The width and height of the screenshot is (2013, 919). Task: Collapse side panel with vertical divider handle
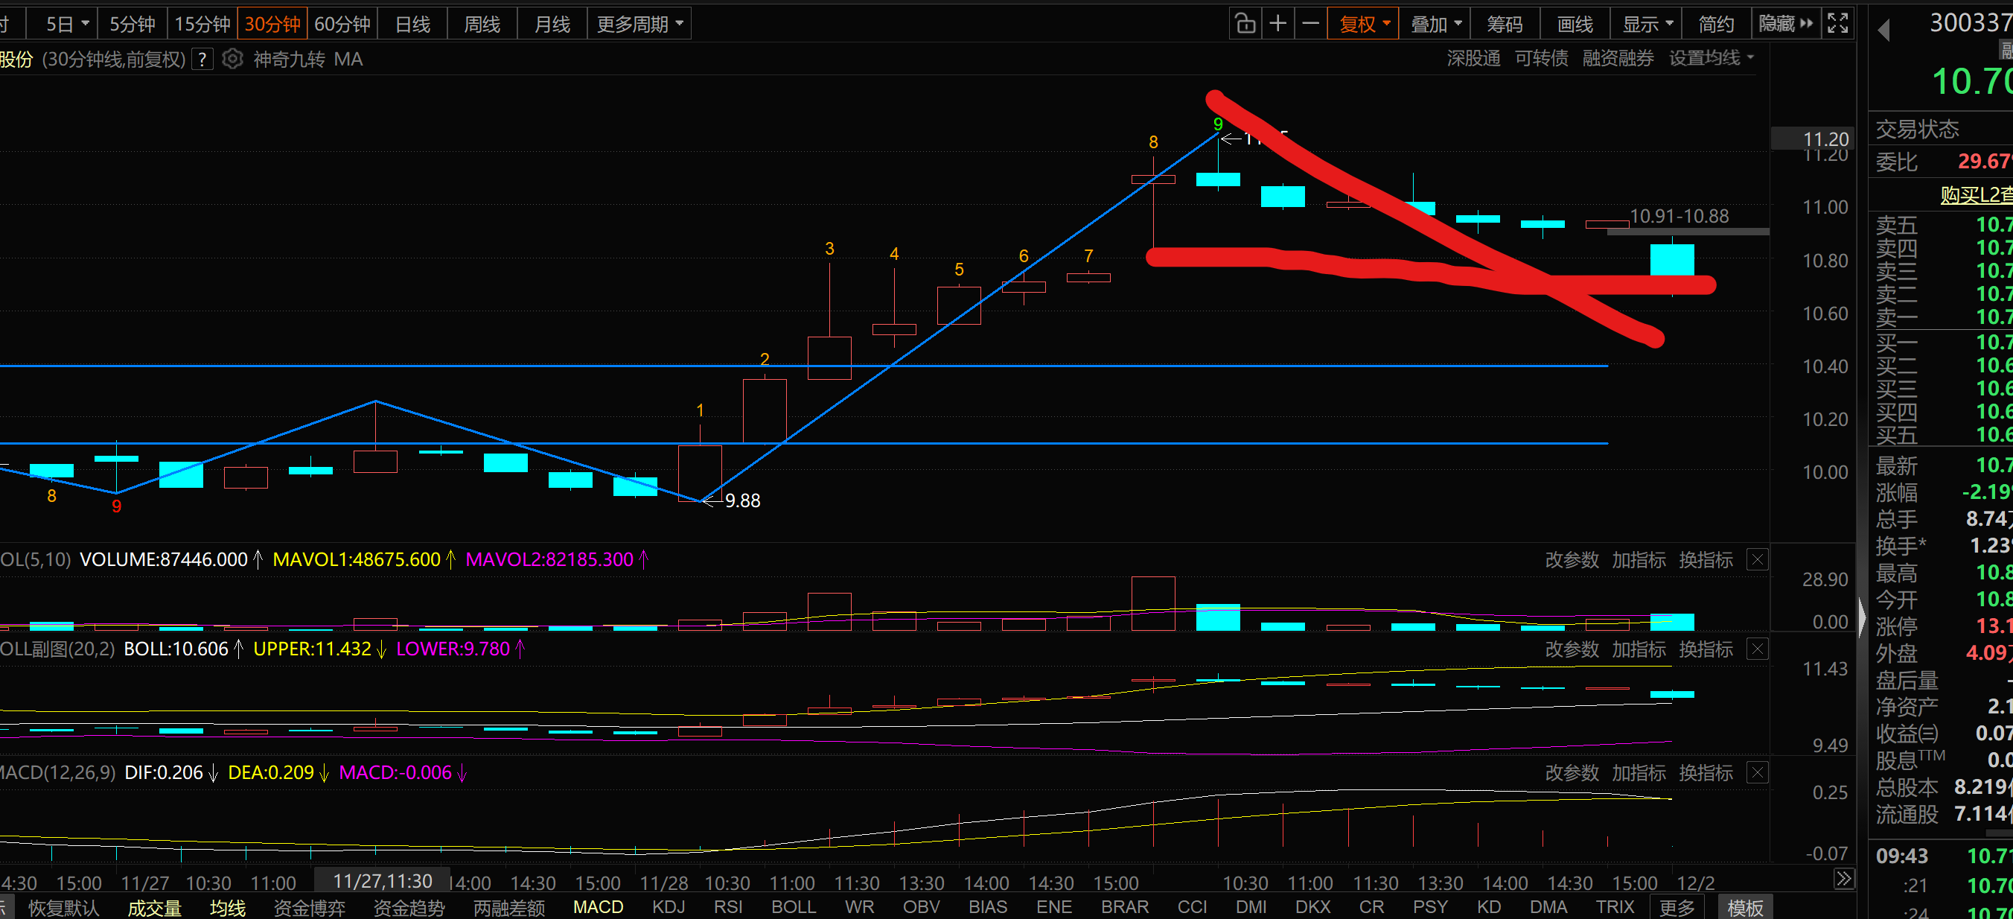pyautogui.click(x=1862, y=620)
